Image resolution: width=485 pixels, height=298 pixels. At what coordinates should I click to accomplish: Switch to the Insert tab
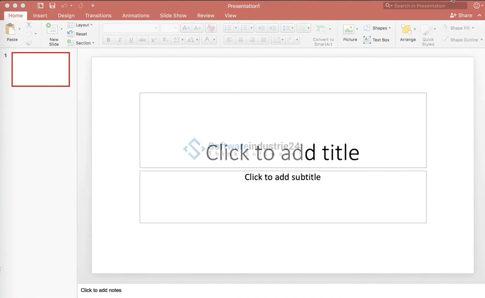(x=40, y=16)
